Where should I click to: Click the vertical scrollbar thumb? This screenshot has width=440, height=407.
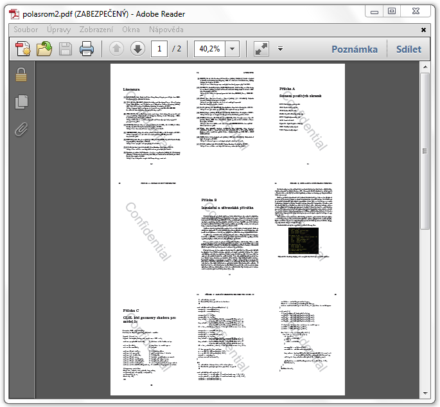(425, 151)
